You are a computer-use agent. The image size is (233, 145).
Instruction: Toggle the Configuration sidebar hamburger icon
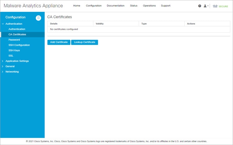[x=38, y=18]
